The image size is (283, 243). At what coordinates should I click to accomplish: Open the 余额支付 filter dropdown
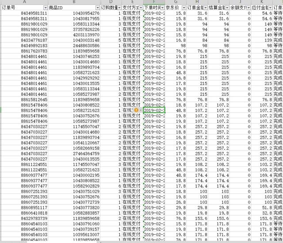(249, 8)
